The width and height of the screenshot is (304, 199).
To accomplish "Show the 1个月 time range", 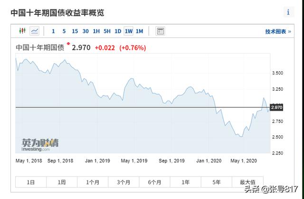I will (93, 182).
